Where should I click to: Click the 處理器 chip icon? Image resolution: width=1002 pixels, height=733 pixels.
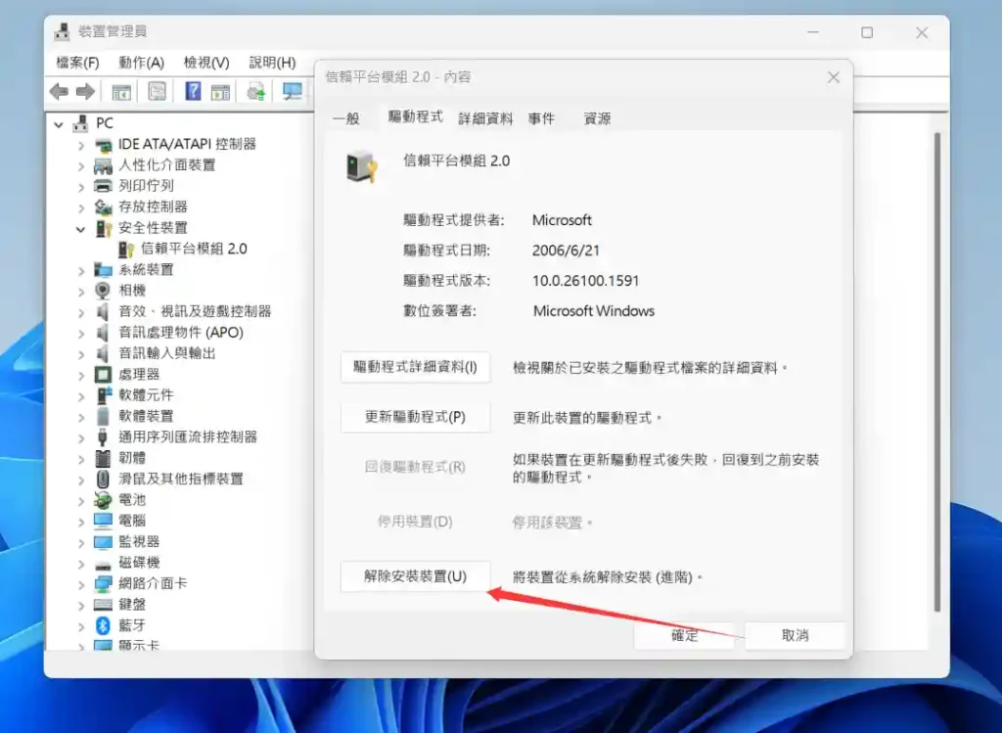tap(103, 375)
